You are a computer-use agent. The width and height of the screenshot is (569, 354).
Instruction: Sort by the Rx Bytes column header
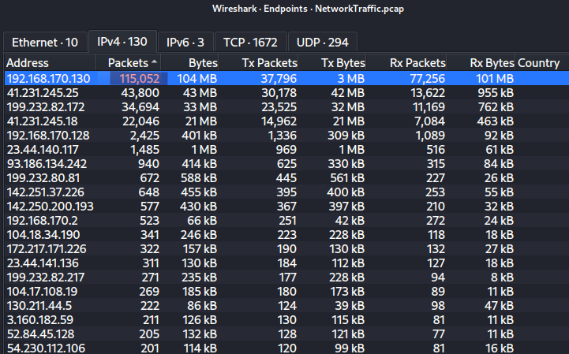click(x=481, y=63)
